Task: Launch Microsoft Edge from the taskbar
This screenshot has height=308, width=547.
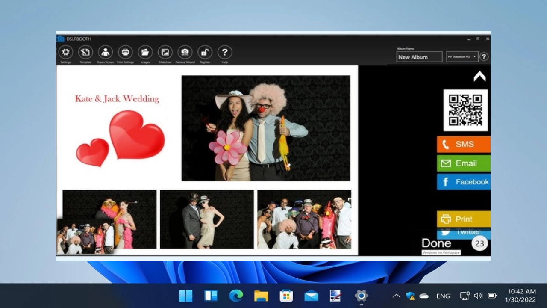Action: coord(236,296)
